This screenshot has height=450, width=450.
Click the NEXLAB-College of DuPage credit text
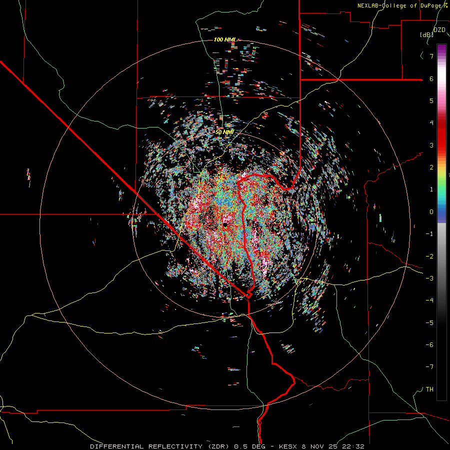pos(402,5)
